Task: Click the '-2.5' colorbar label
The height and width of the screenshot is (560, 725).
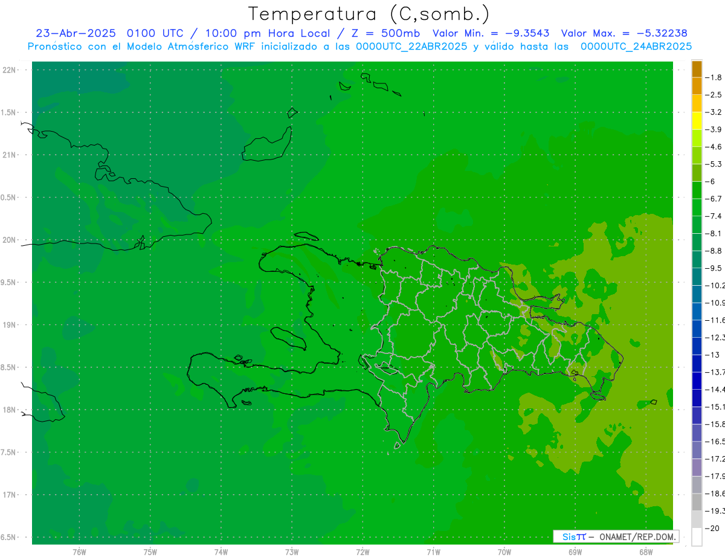Action: click(x=714, y=95)
